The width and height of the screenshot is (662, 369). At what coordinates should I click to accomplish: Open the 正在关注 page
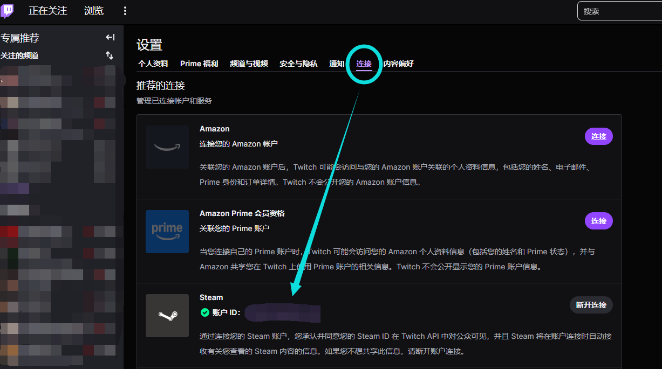(x=47, y=11)
